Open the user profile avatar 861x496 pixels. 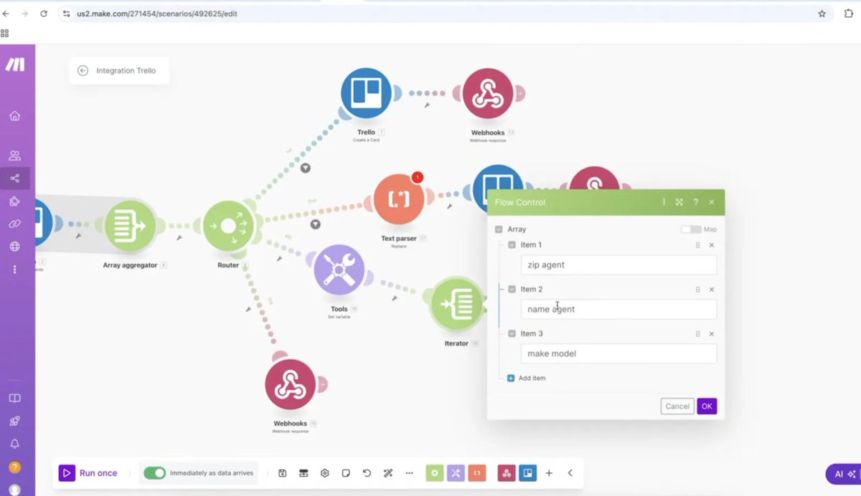click(x=15, y=490)
